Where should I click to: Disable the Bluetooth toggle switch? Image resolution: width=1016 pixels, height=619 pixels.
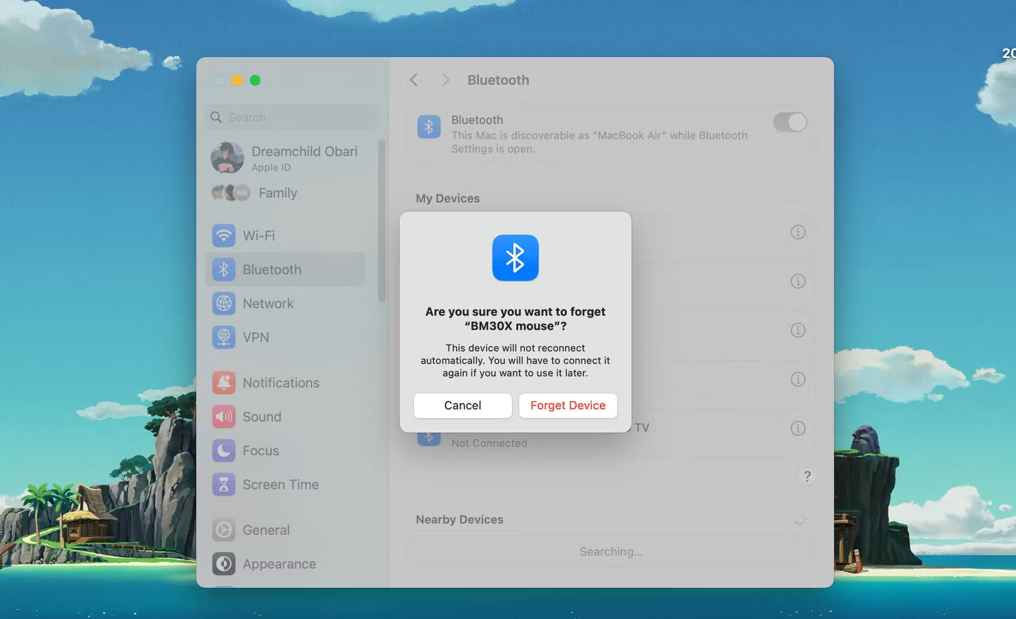point(790,122)
